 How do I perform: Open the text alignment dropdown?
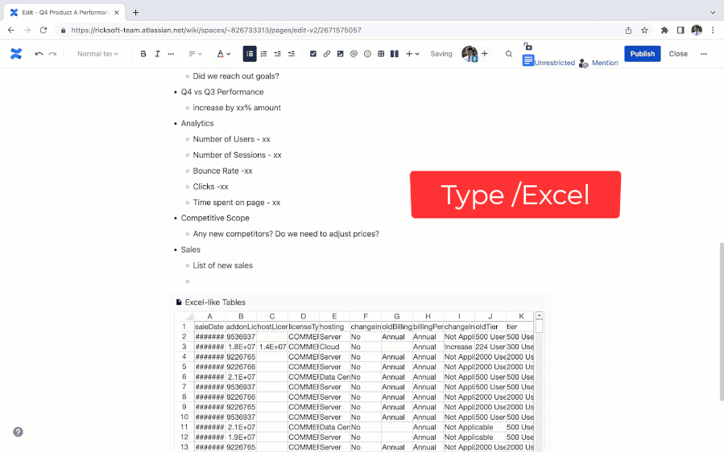pos(196,54)
